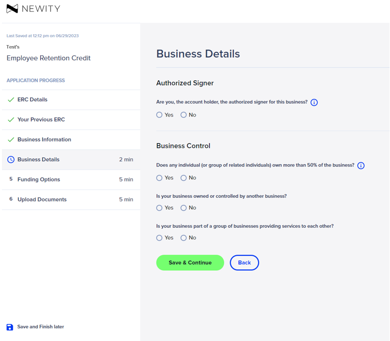390x341 pixels.
Task: Open info icon beside 50% ownership question
Action: point(361,166)
